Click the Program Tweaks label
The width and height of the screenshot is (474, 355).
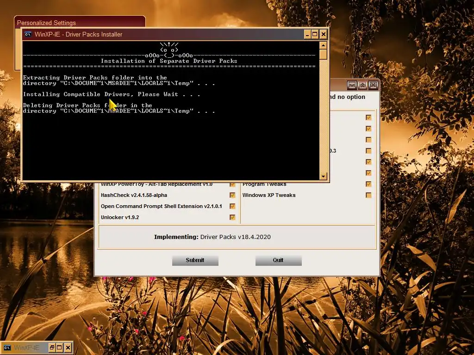click(x=264, y=184)
